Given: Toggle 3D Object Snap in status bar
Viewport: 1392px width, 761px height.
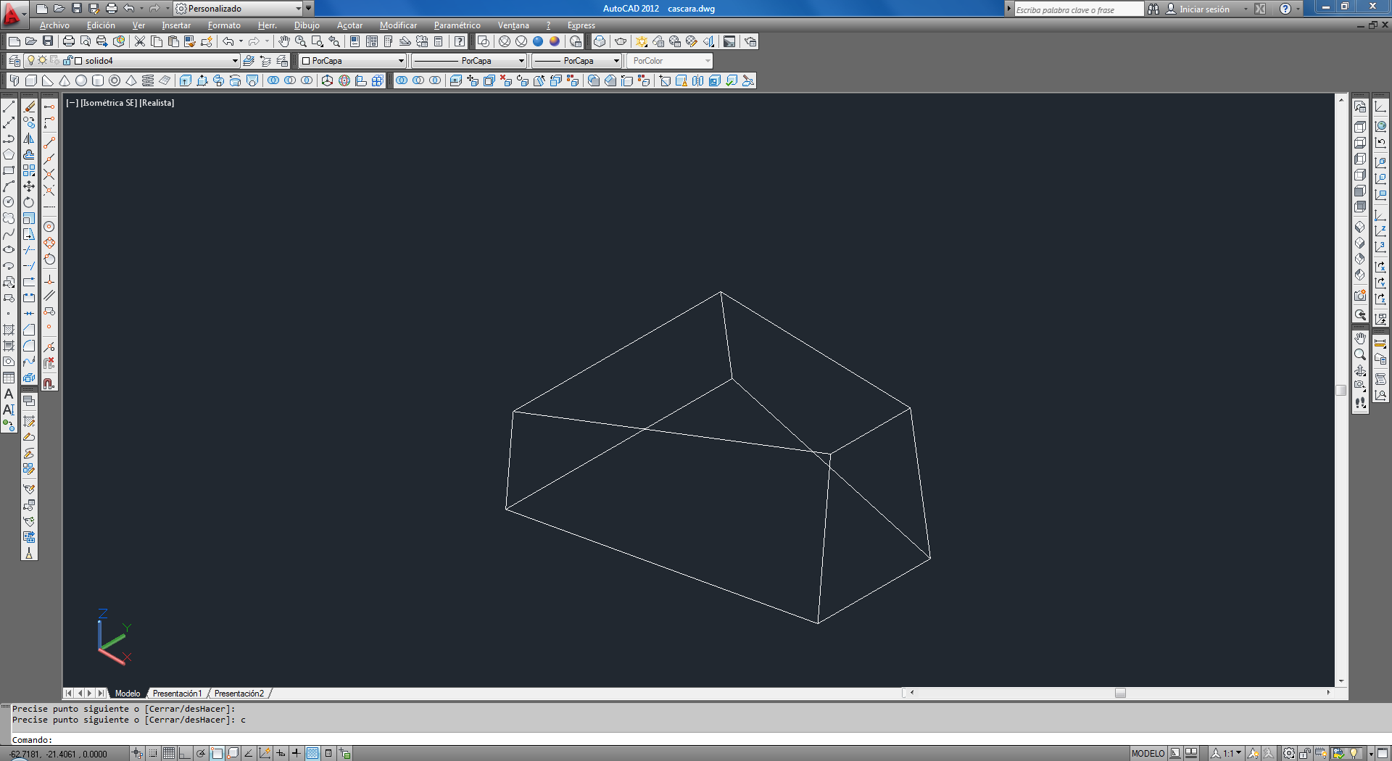Looking at the screenshot, I should (233, 754).
